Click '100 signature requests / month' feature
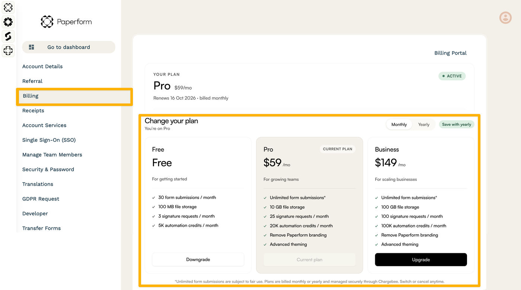The image size is (521, 290). tap(412, 216)
